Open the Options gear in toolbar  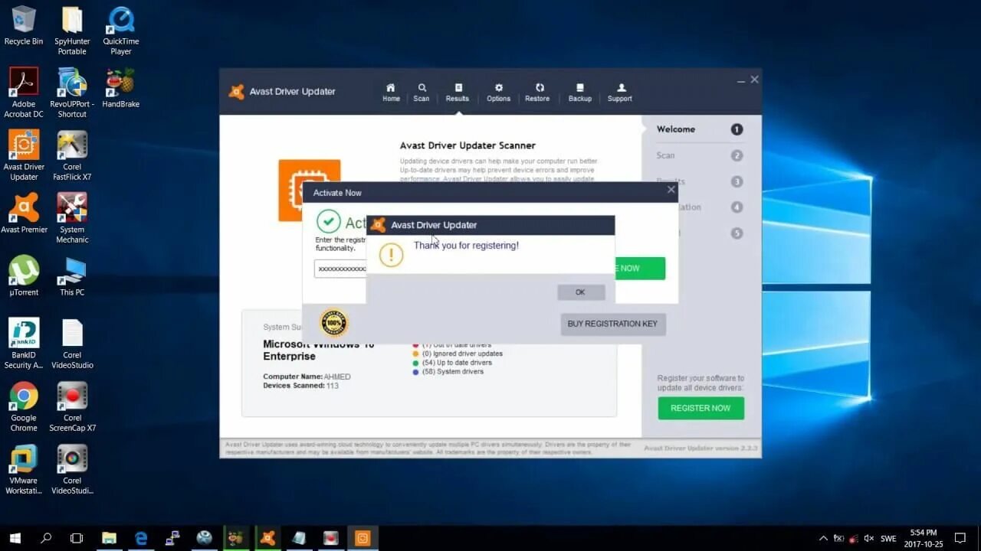point(498,93)
